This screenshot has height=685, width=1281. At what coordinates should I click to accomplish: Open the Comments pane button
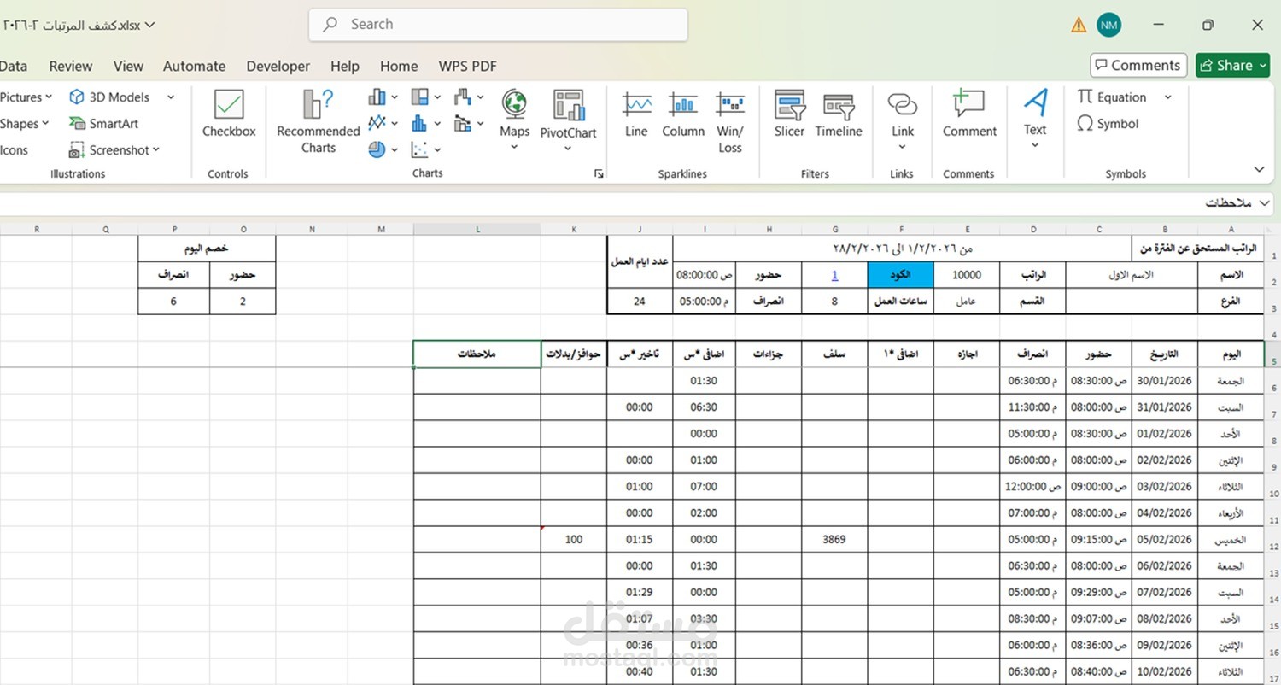1138,65
